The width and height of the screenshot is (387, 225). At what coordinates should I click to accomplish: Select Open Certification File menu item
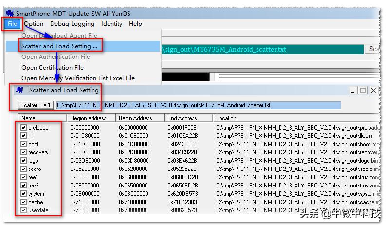[53, 68]
